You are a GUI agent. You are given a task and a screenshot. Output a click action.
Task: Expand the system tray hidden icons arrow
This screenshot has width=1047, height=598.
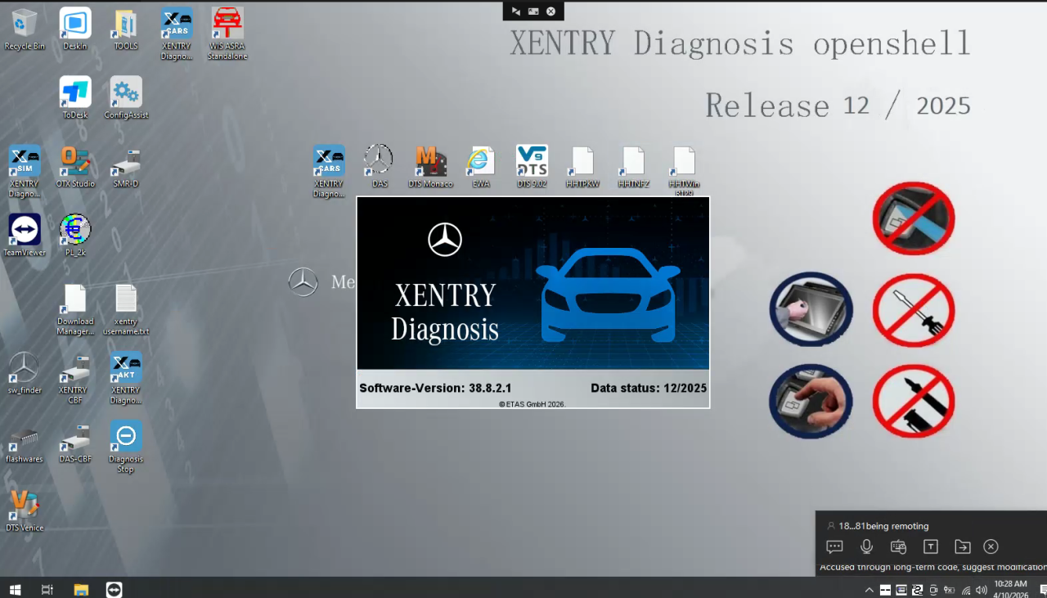click(869, 590)
